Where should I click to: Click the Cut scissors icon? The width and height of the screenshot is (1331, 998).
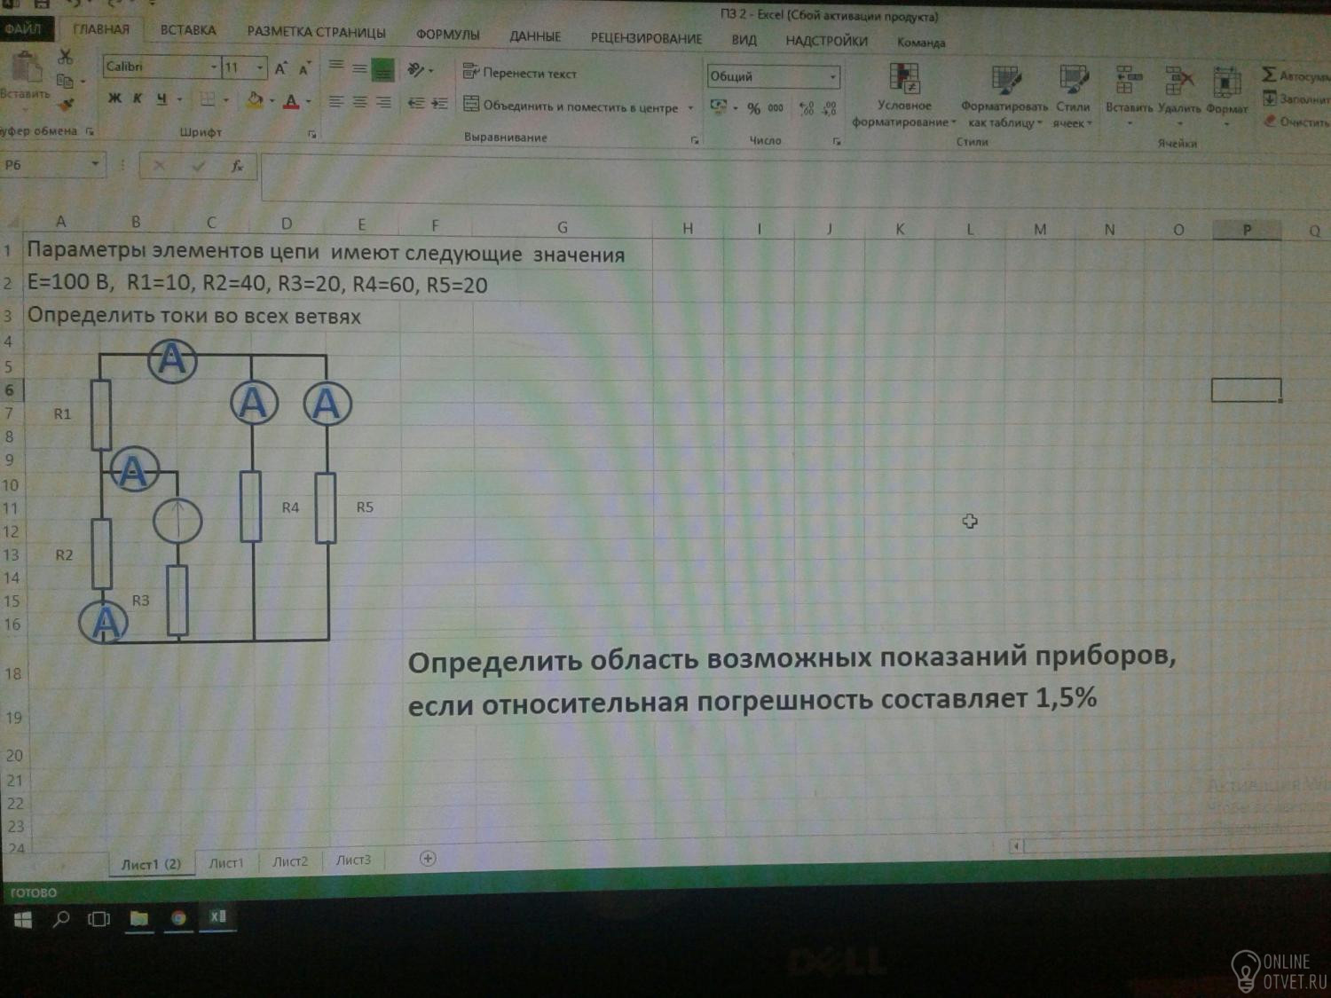coord(65,58)
